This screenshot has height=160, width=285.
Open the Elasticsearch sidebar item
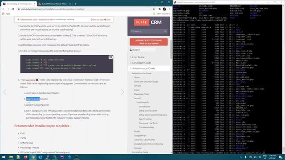point(142,102)
